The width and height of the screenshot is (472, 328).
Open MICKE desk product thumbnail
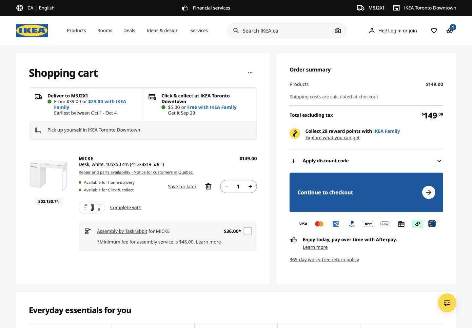click(49, 175)
